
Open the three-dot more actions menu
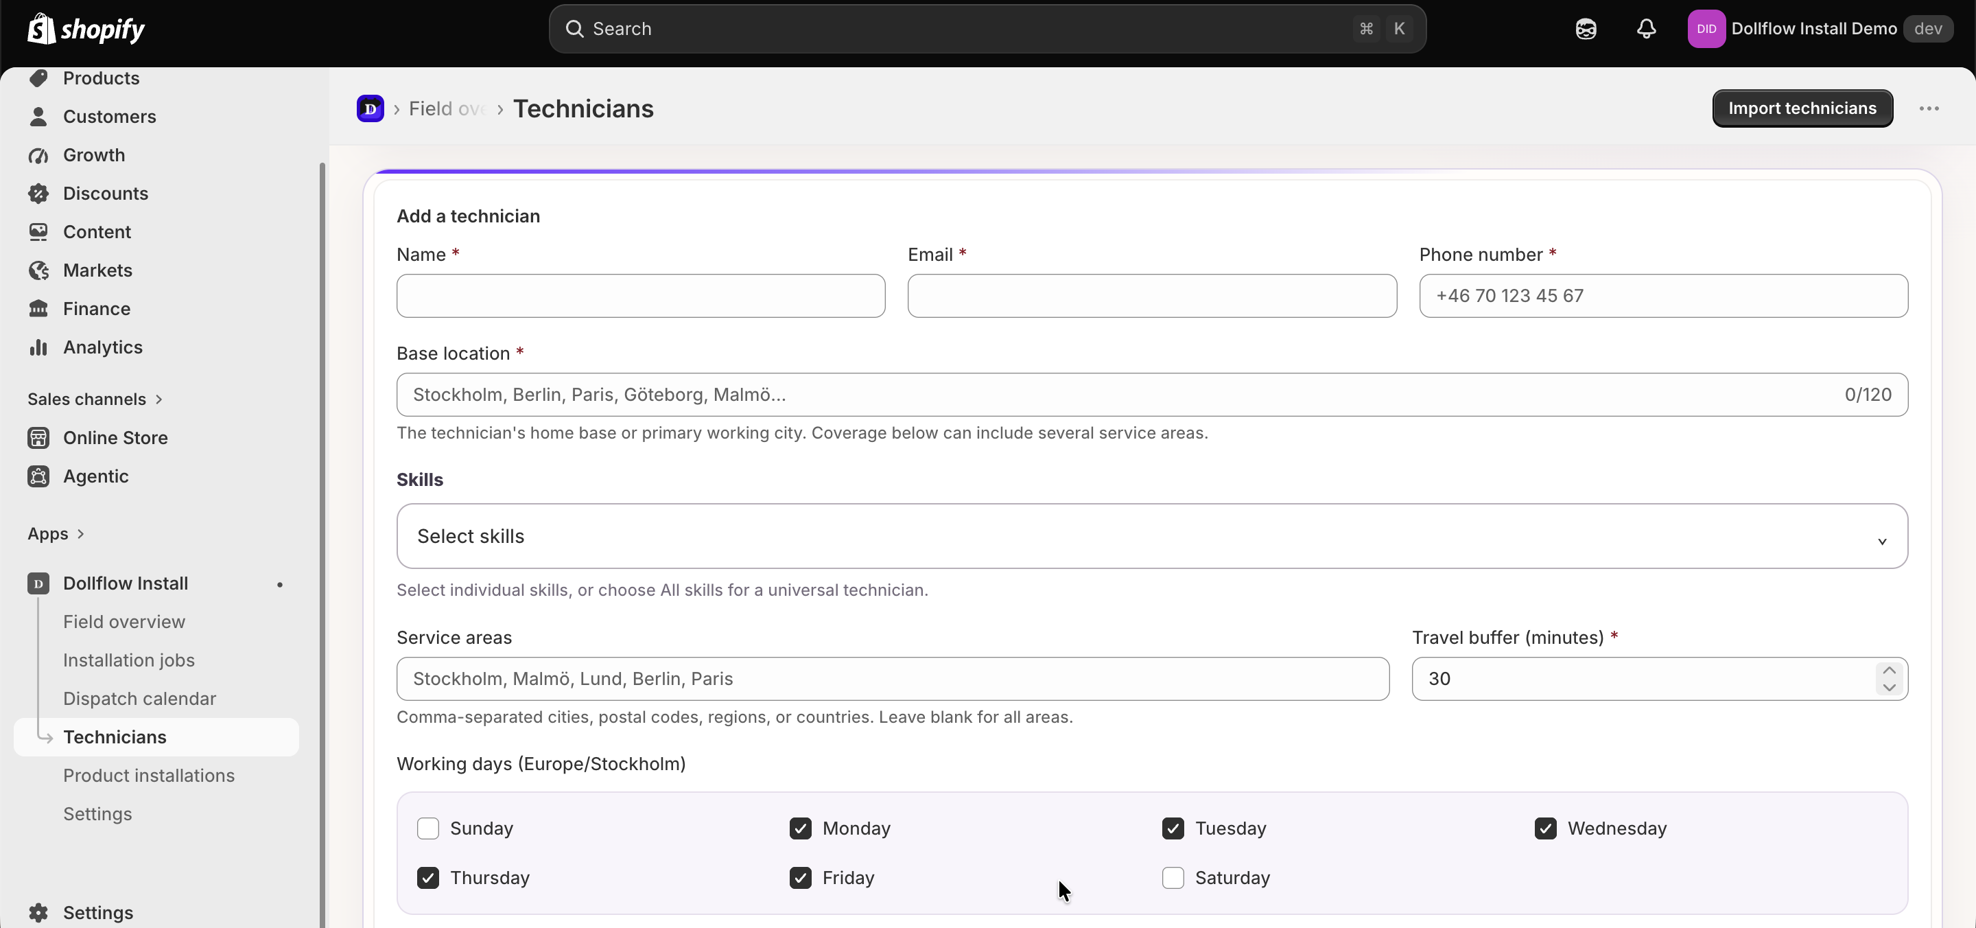(1929, 108)
